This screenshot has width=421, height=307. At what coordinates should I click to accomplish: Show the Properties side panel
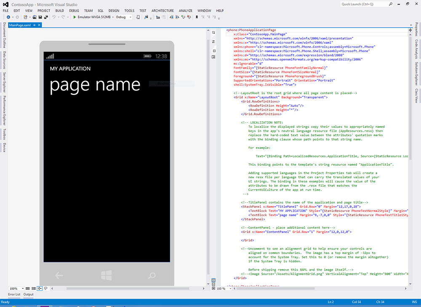416,29
